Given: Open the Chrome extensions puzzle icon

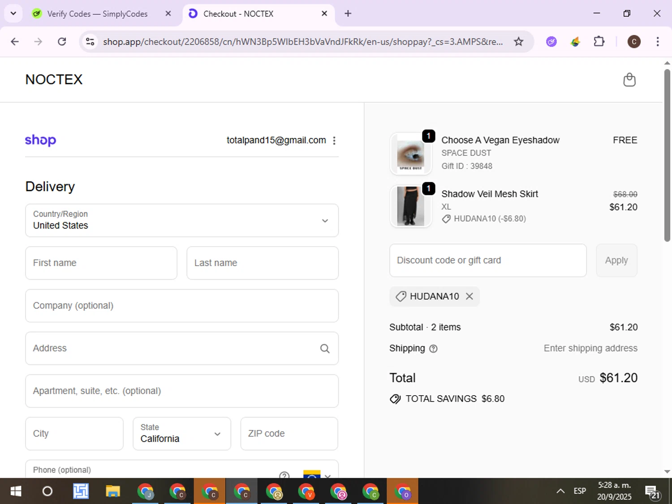Looking at the screenshot, I should tap(599, 42).
